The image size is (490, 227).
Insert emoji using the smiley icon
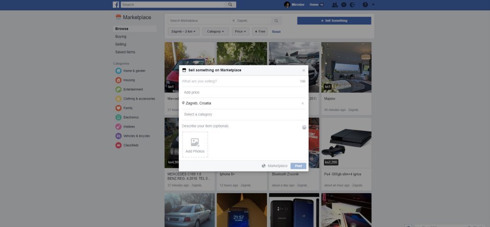click(x=304, y=127)
